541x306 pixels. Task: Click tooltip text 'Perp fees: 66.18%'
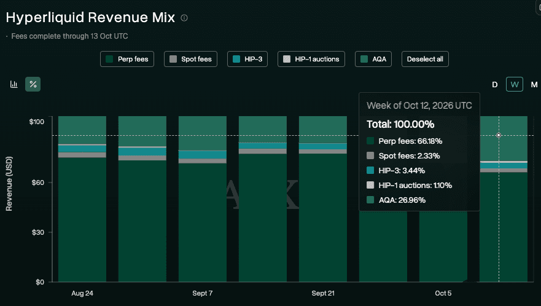[x=410, y=141]
